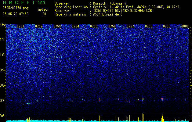The image size is (192, 122).
Task: Click the observer name Masayuki Kobayashi
Action: [x=110, y=3]
